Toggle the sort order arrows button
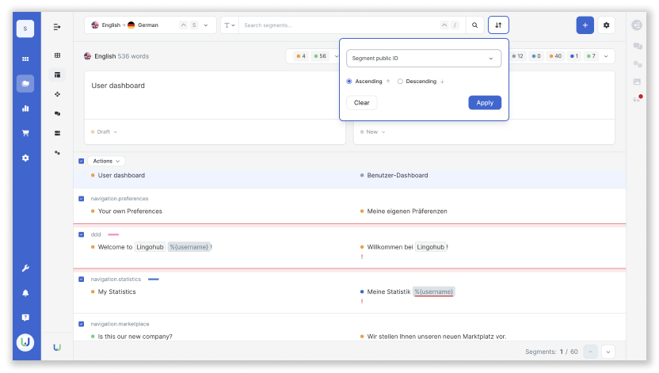The image size is (659, 373). (x=498, y=25)
